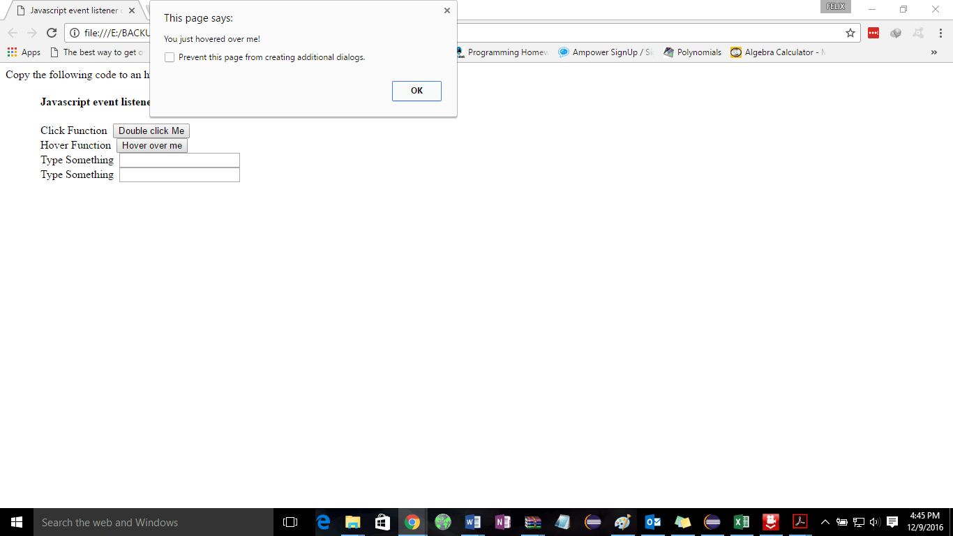Image resolution: width=953 pixels, height=536 pixels.
Task: Launch Microsoft Edge from the taskbar
Action: point(323,522)
